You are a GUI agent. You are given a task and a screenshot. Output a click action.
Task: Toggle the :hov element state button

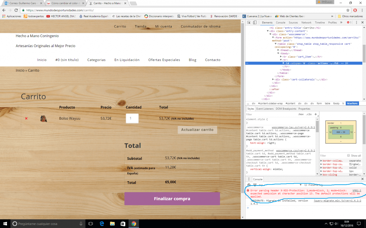click(301, 114)
